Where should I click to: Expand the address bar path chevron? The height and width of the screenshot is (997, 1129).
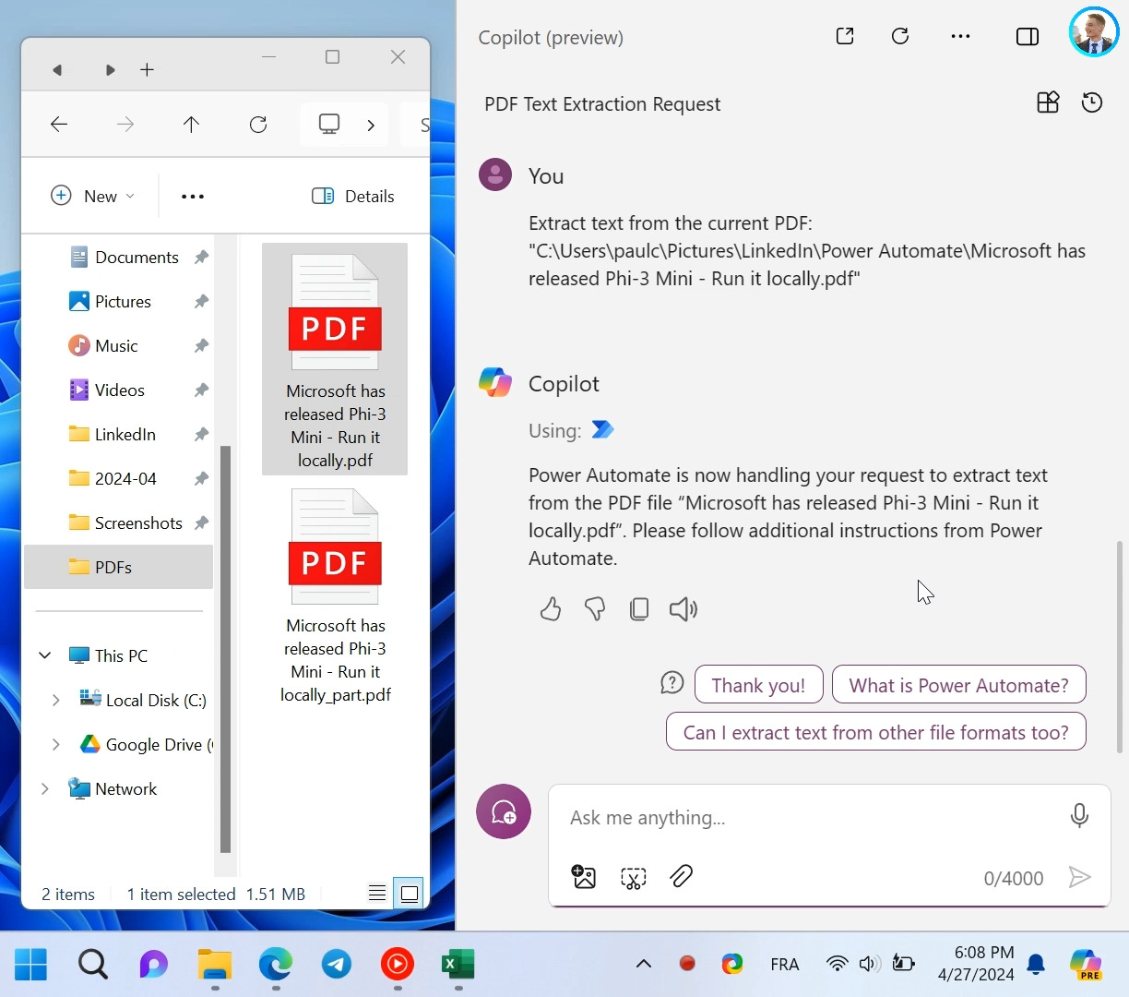371,125
